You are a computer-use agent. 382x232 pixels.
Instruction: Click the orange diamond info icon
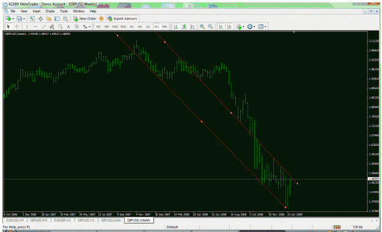[101, 19]
